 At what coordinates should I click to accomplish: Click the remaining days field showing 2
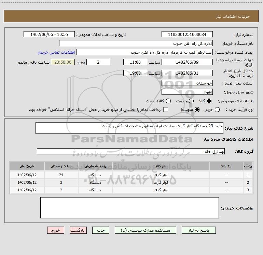(98, 62)
